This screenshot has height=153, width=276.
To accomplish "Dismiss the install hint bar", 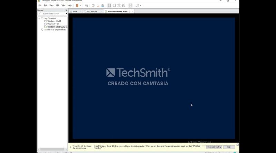I will (x=238, y=145).
